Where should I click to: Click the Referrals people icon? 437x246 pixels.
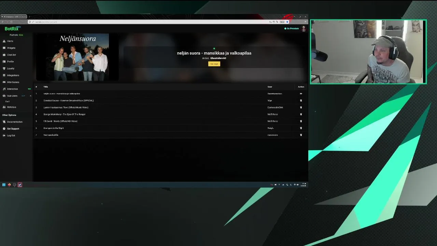[4, 107]
